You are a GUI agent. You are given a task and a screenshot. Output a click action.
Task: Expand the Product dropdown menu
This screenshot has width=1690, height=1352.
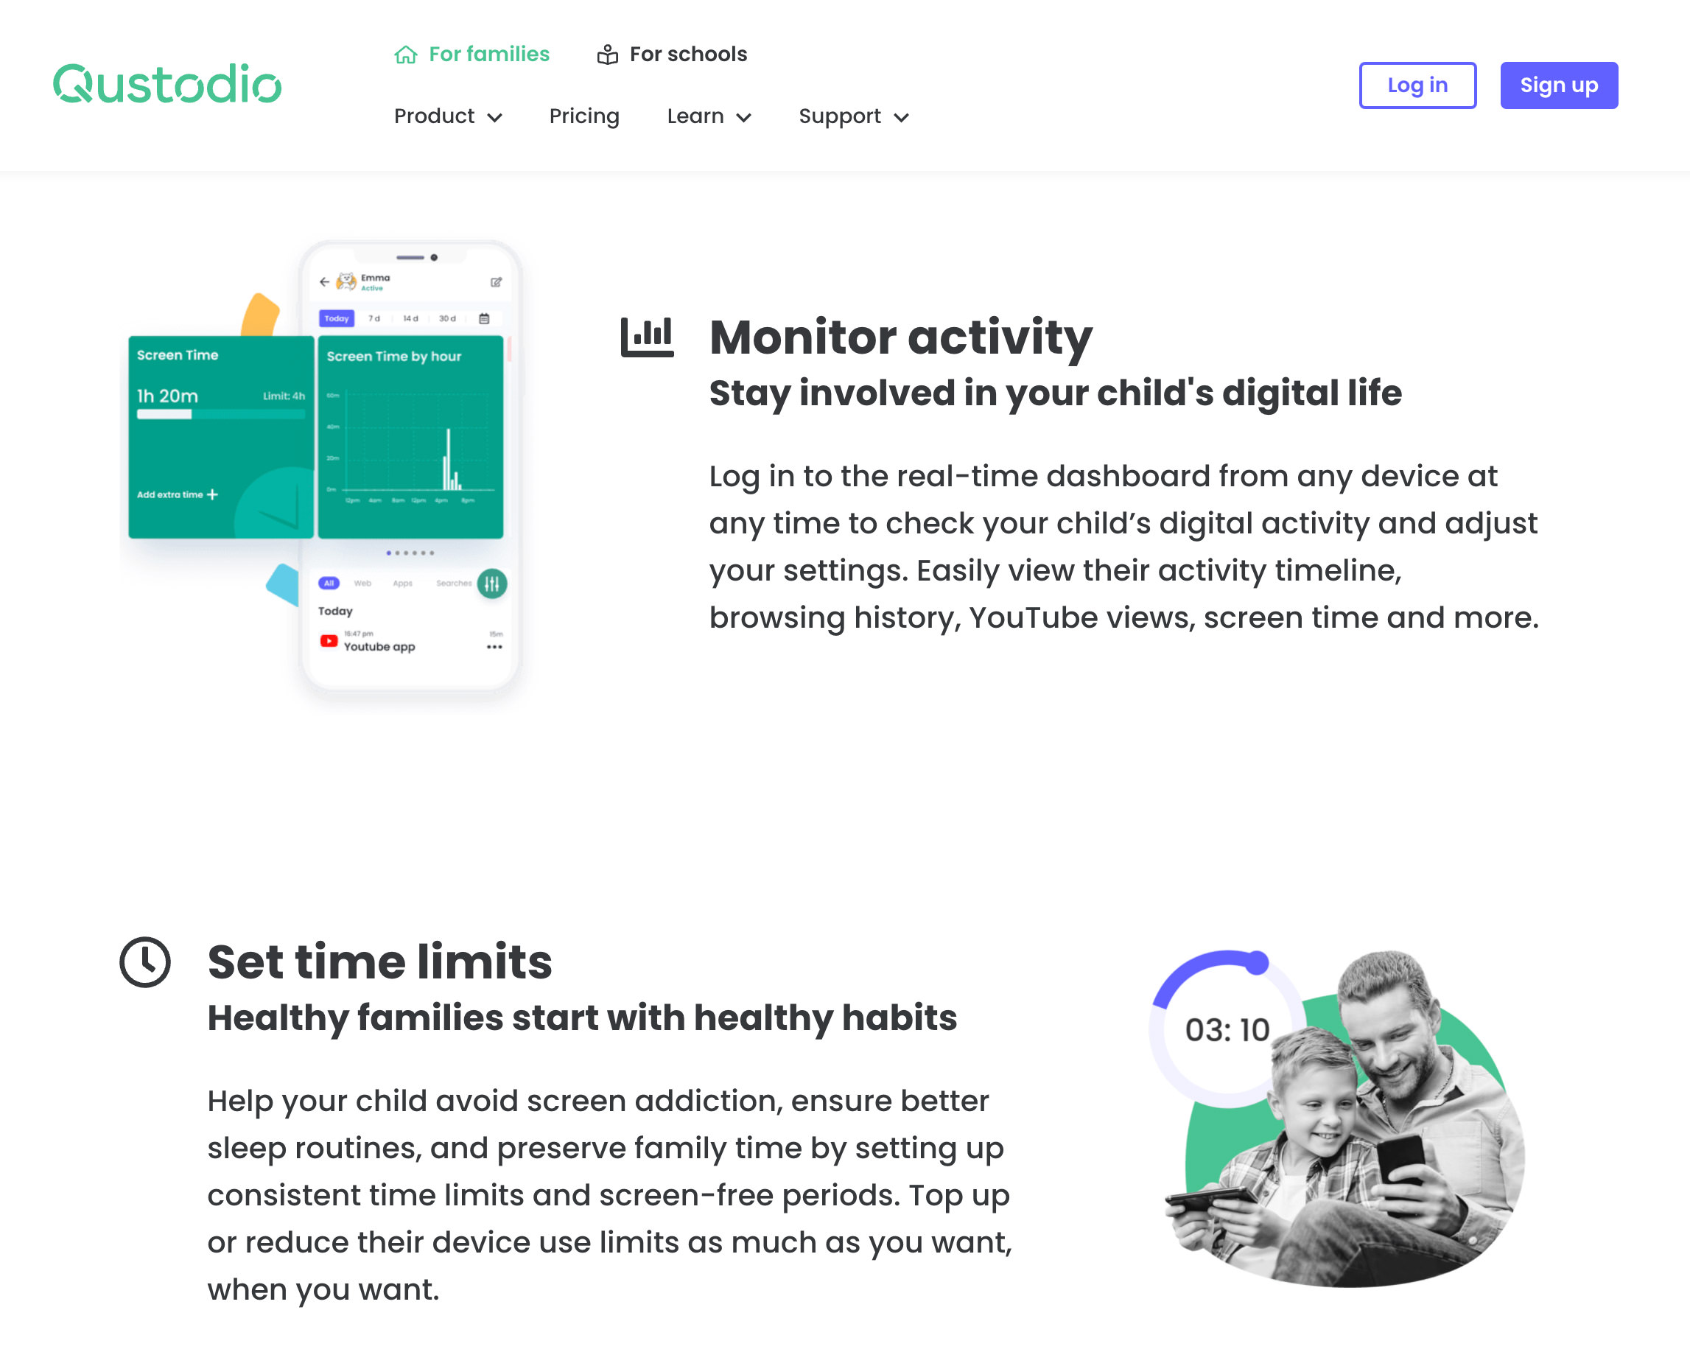point(444,116)
